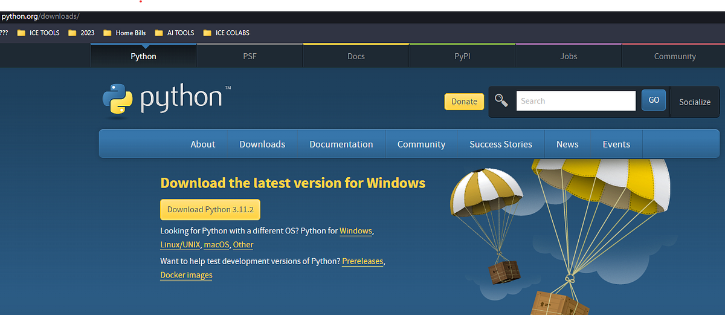Image resolution: width=725 pixels, height=315 pixels.
Task: Follow the Other link
Action: pos(243,245)
